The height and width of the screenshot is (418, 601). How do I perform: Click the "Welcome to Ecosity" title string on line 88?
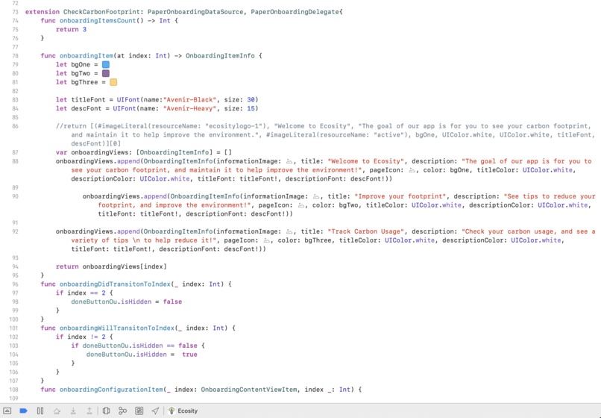365,161
